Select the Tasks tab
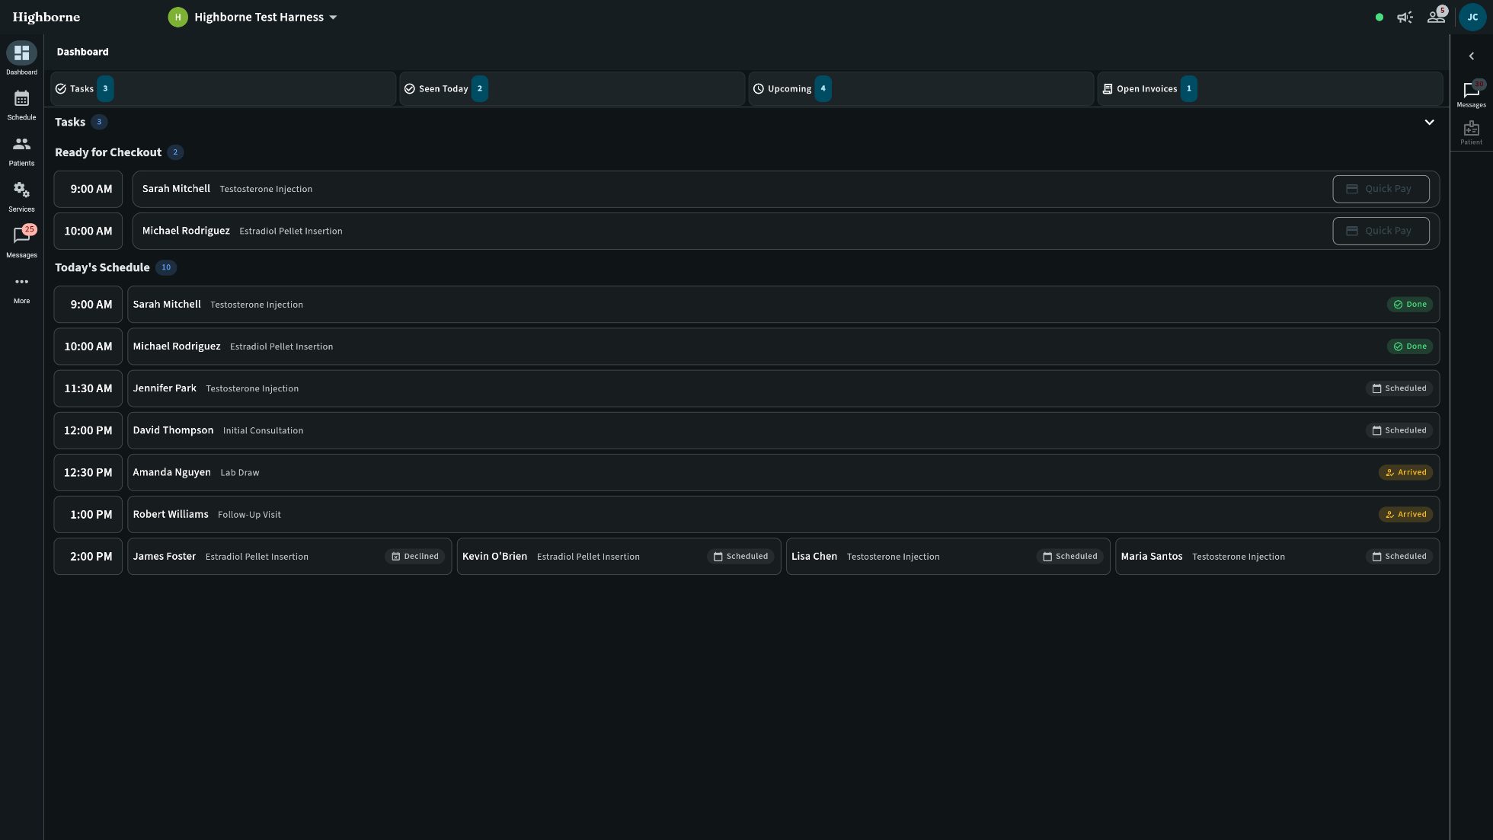1493x840 pixels. pyautogui.click(x=223, y=88)
